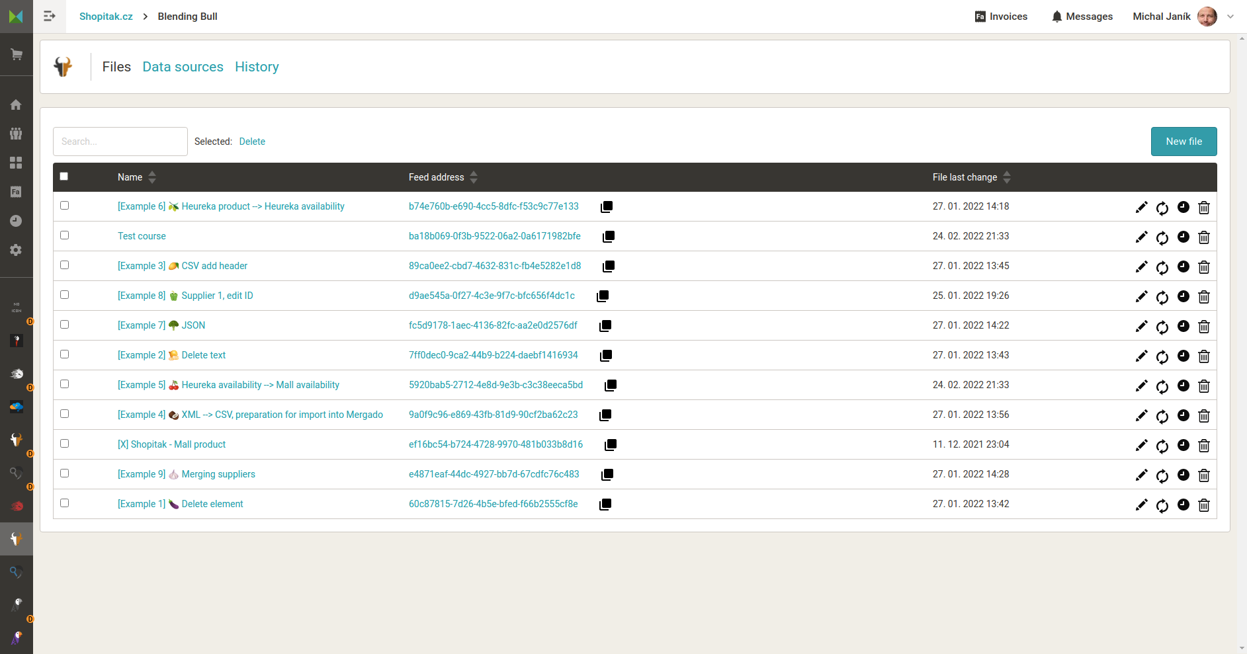
Task: Open feed address ba18b069-0f3b-9522-06a2-0a6171982bfe
Action: (495, 236)
